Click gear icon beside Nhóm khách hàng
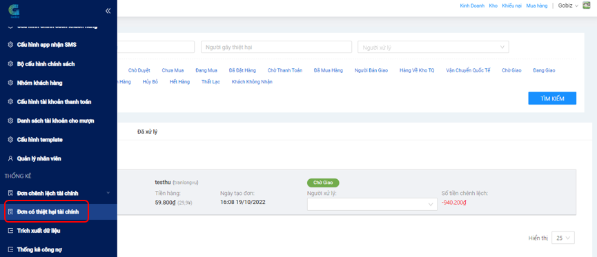Image resolution: width=597 pixels, height=257 pixels. pos(10,83)
